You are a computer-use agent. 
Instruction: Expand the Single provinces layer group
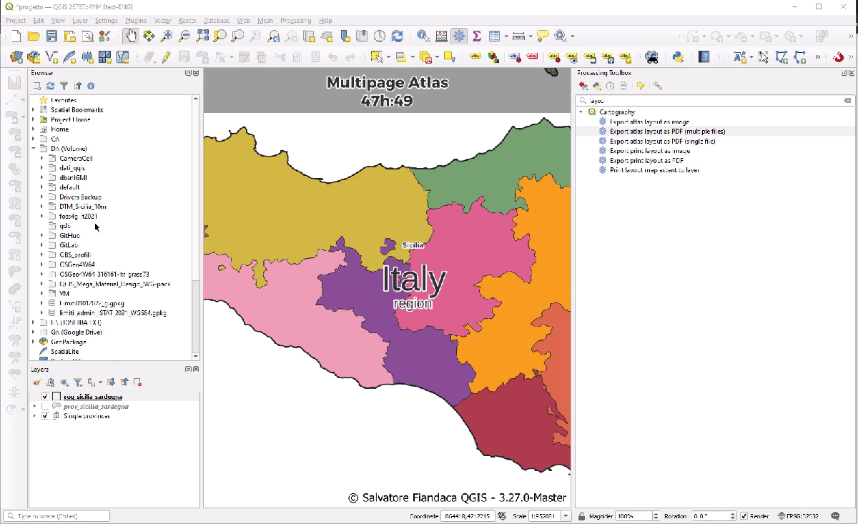(x=34, y=416)
